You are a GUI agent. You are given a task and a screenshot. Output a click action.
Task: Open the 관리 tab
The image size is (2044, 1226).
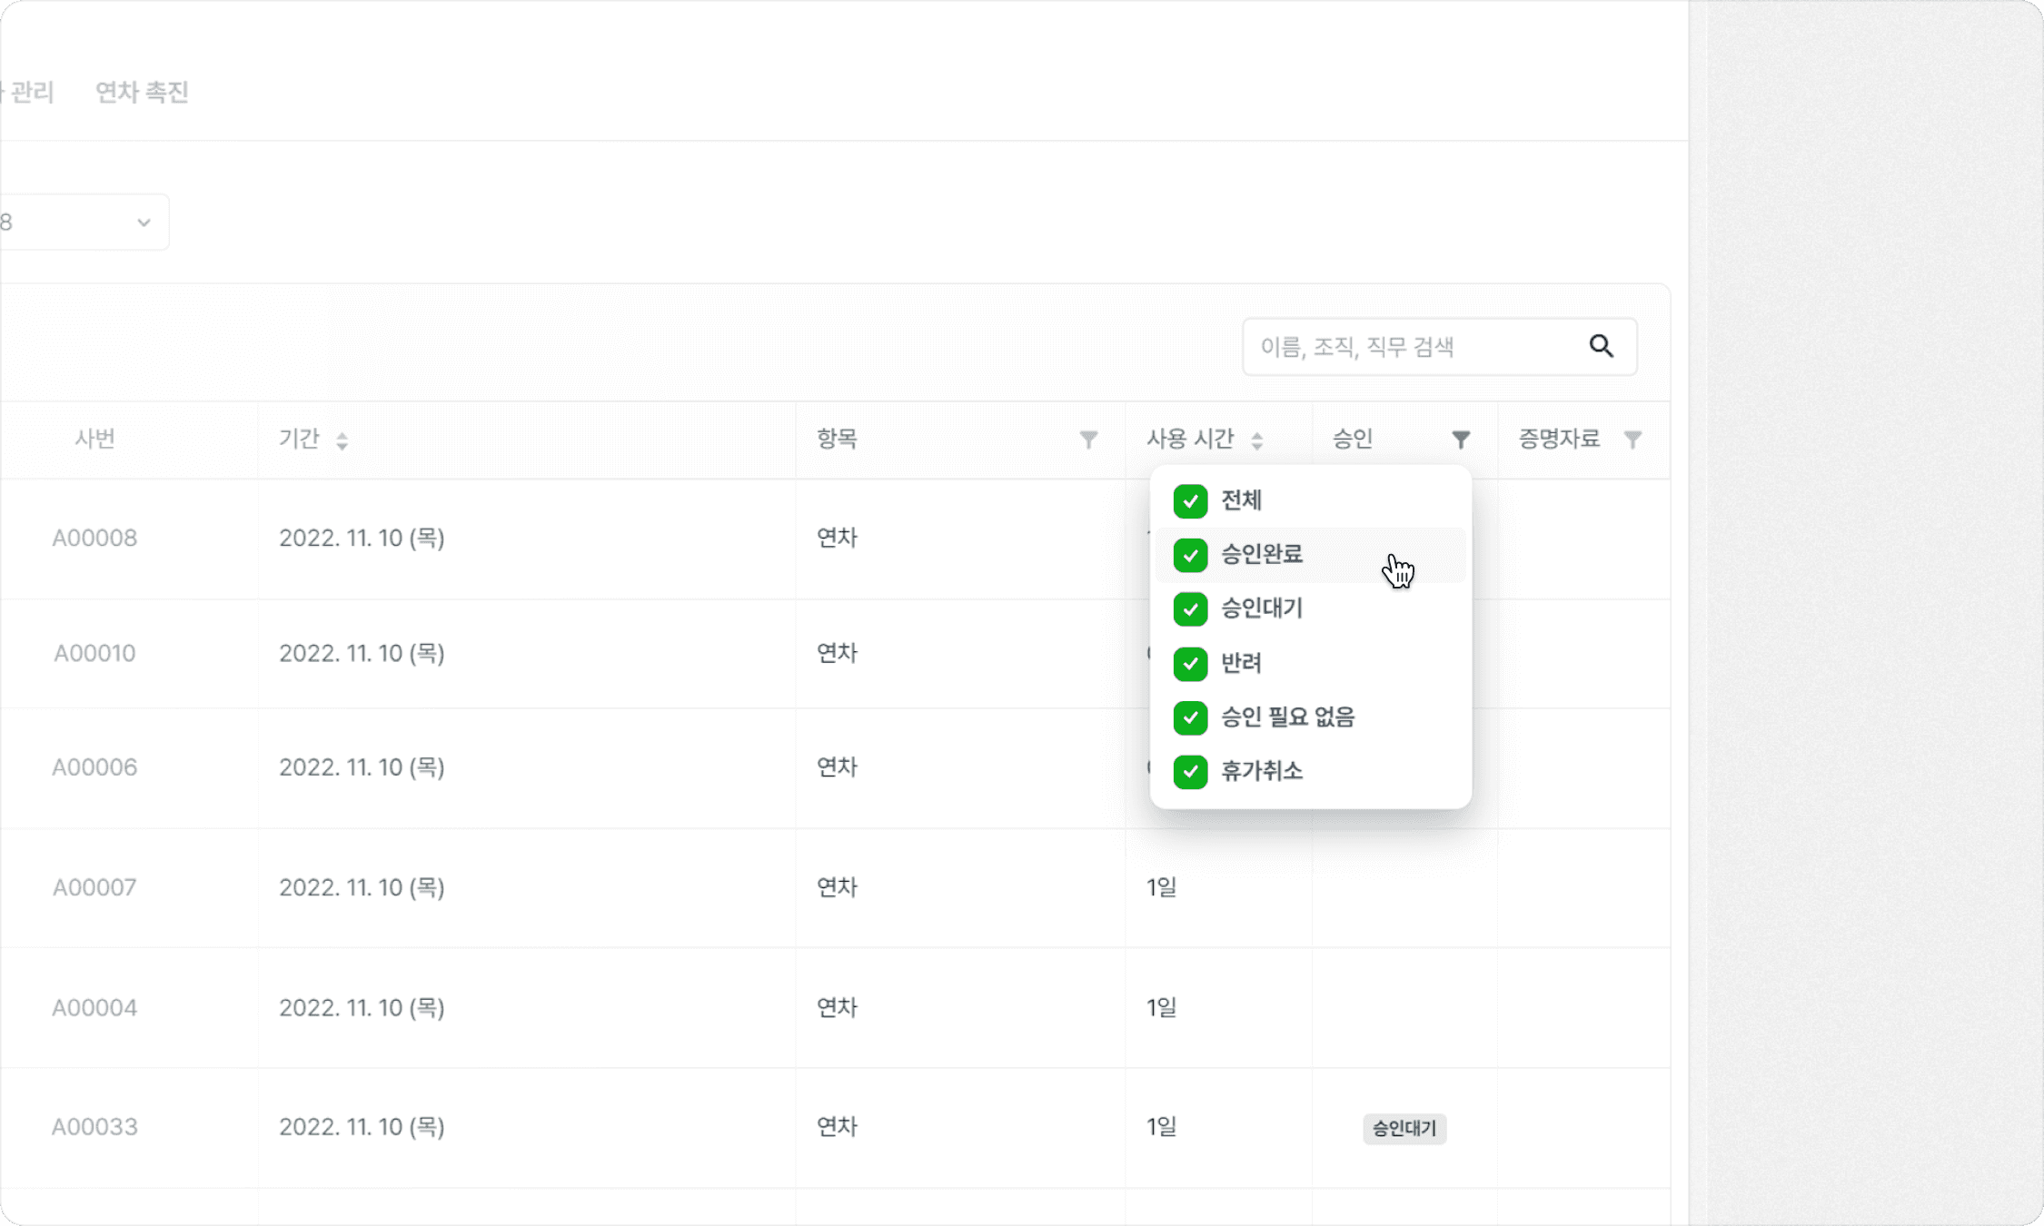click(28, 92)
